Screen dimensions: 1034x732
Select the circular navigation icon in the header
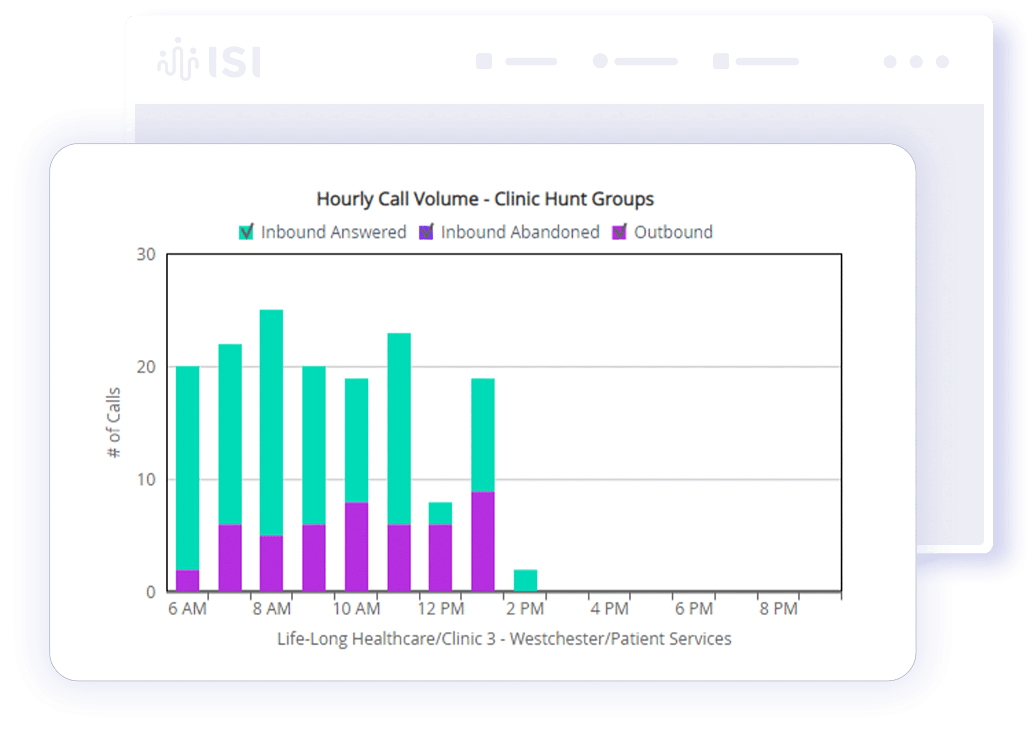coord(601,61)
